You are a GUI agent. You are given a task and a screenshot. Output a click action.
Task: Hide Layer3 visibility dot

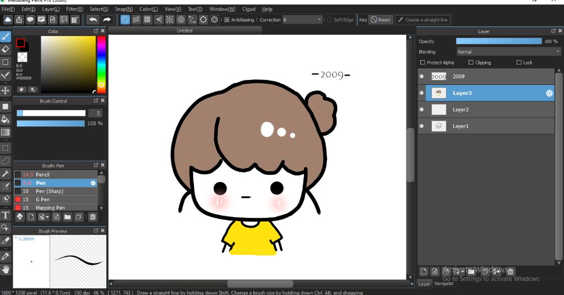coord(421,93)
